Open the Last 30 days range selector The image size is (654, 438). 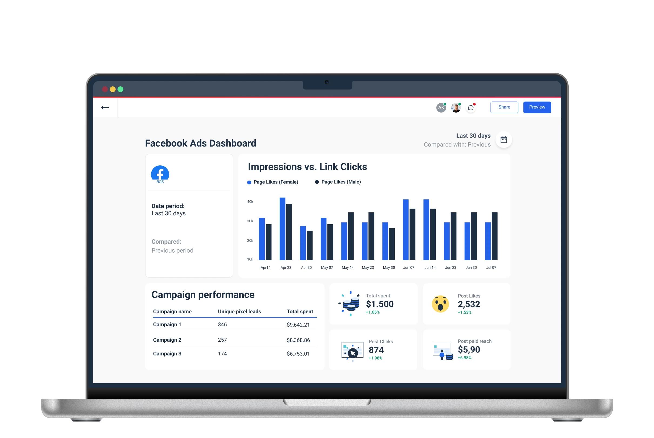coord(473,136)
